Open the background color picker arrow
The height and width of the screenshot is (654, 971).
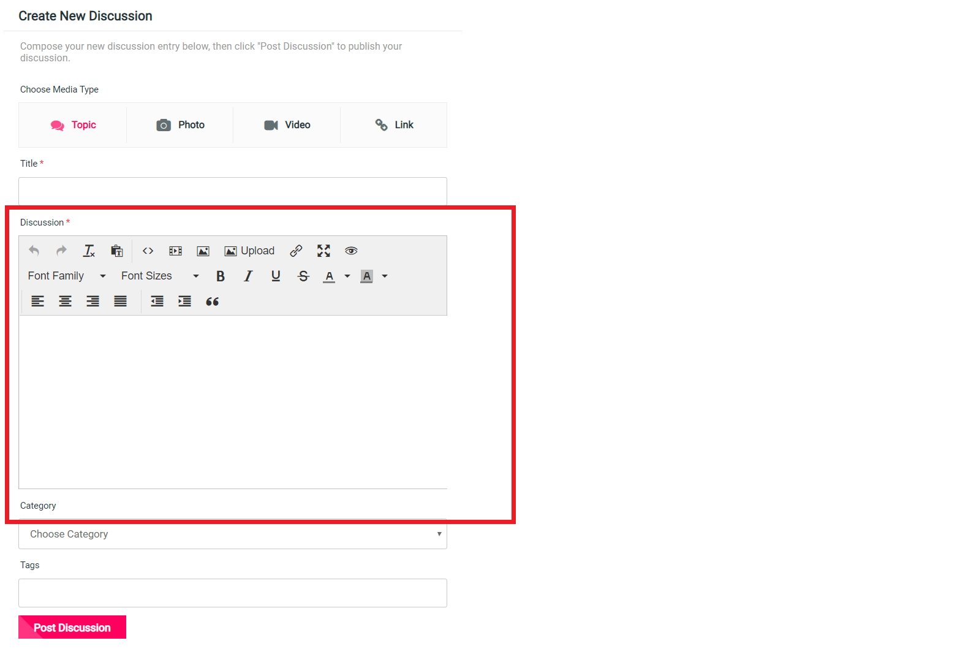[385, 276]
